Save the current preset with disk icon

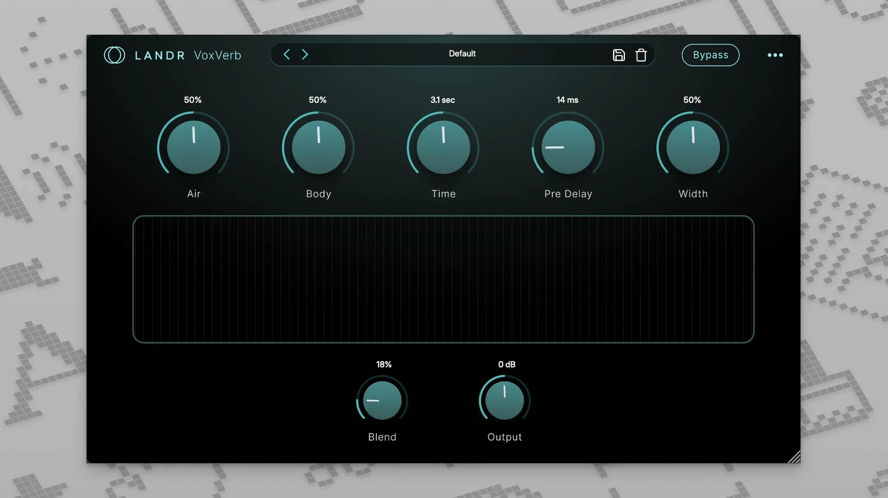click(x=619, y=55)
